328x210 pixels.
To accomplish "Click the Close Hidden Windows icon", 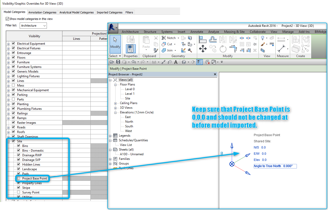I will [x=208, y=62].
